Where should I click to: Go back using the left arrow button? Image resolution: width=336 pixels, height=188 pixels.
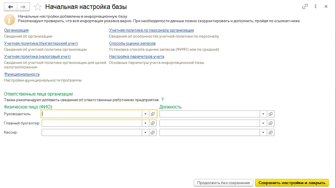(x=10, y=7)
